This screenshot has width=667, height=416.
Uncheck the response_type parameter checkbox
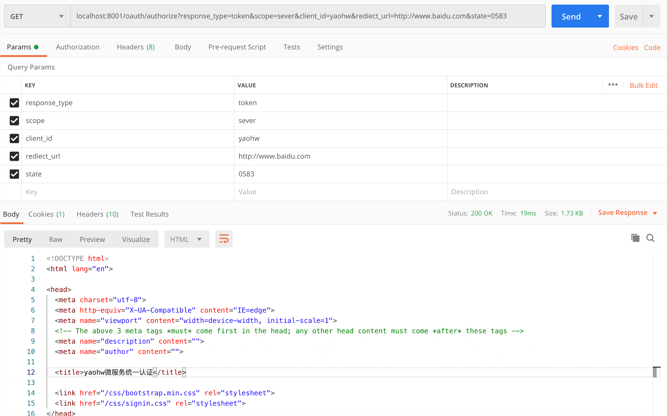pos(14,103)
